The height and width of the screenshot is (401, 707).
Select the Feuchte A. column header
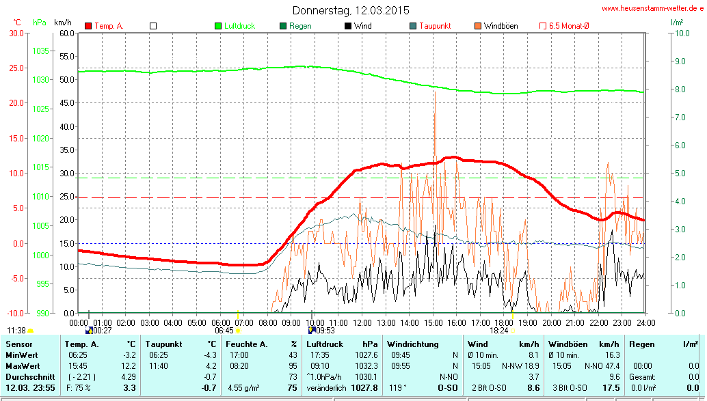[247, 344]
